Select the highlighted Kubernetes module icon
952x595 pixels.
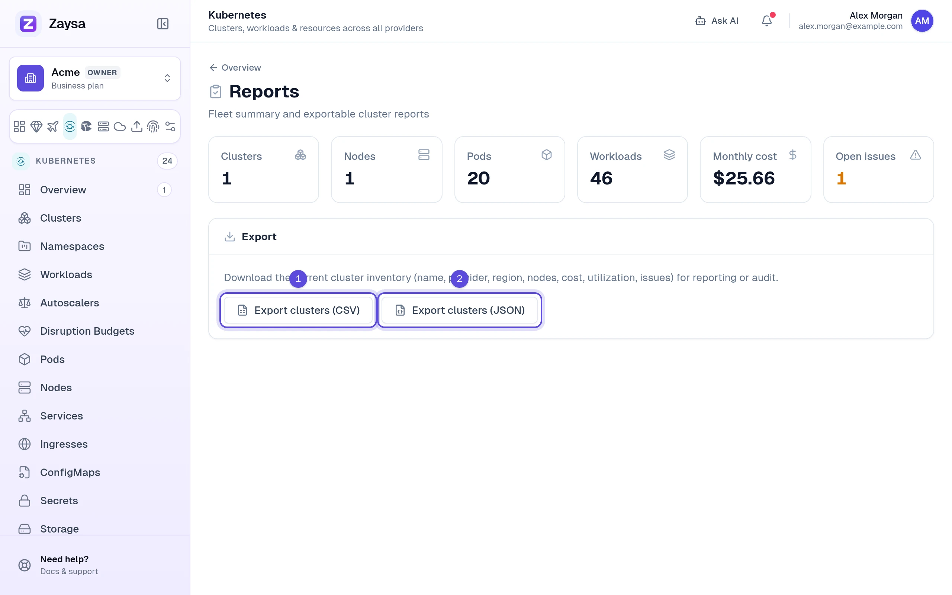click(x=70, y=126)
